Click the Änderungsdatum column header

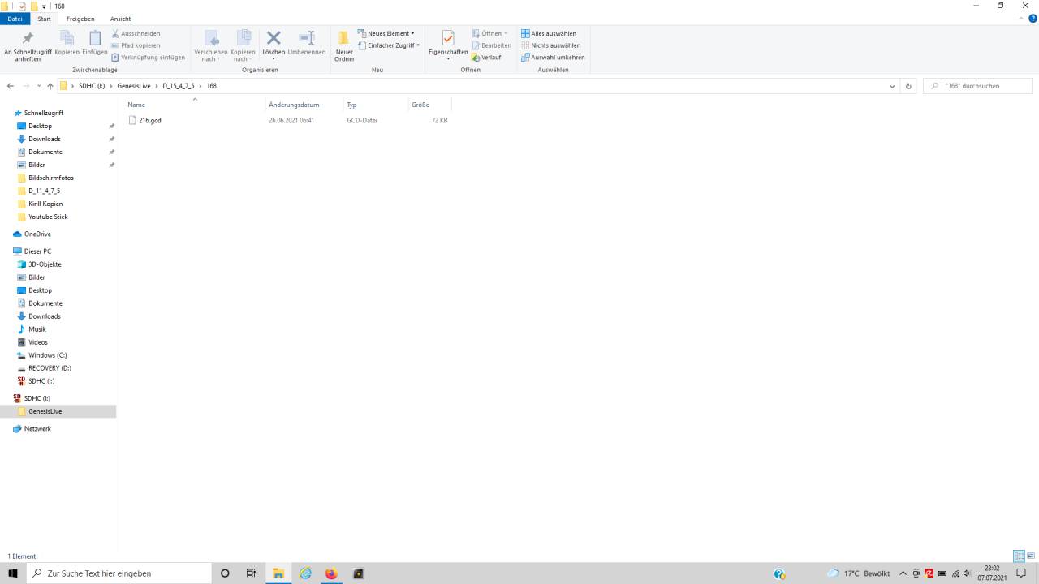tap(294, 105)
